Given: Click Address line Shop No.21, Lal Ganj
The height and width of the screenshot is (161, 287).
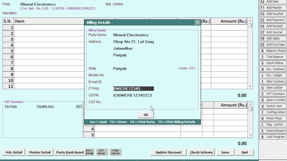Looking at the screenshot, I should pyautogui.click(x=133, y=42).
